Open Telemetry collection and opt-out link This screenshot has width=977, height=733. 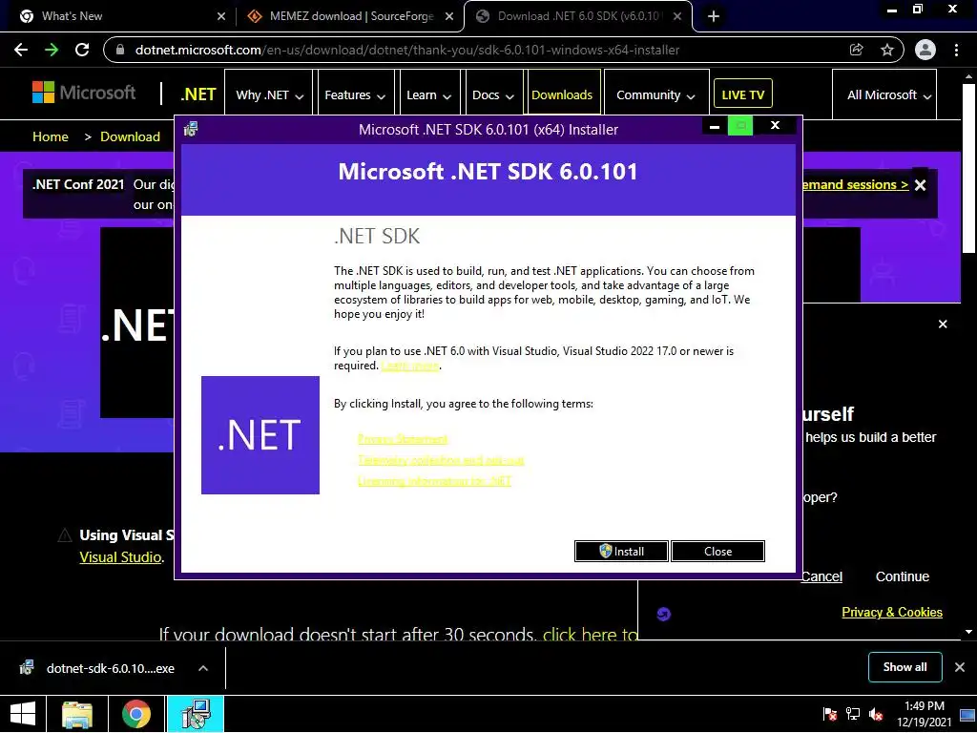click(x=441, y=460)
